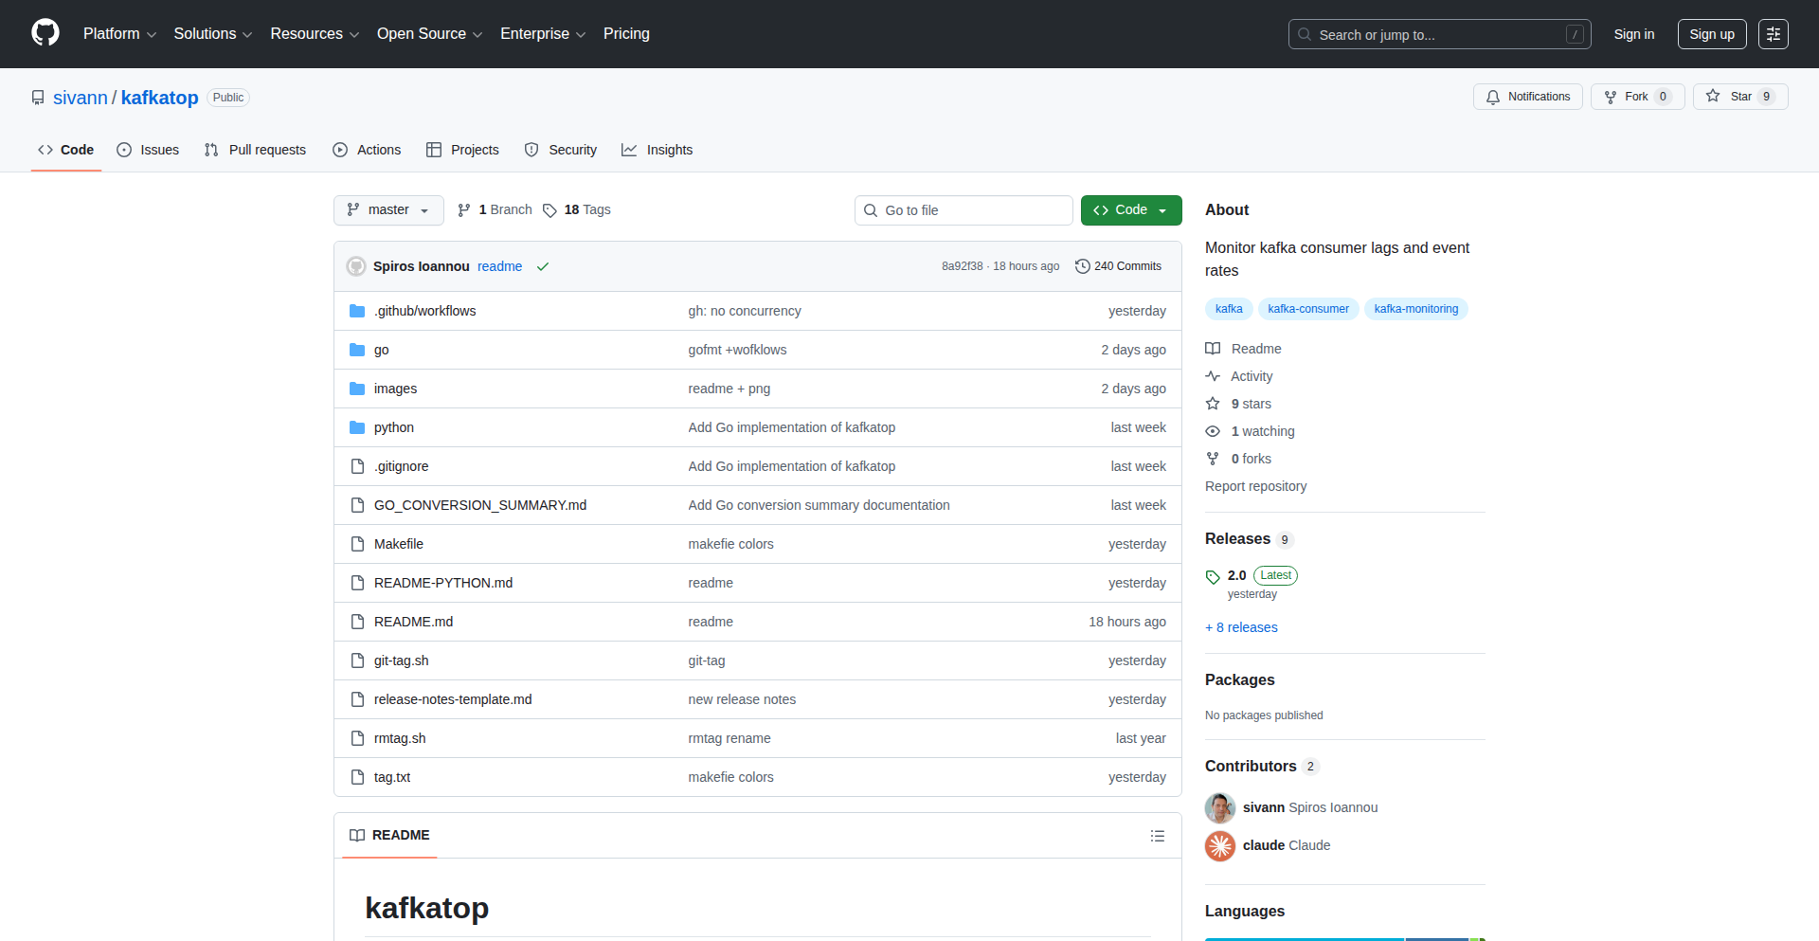Click the Languages color bar
Image resolution: width=1819 pixels, height=941 pixels.
click(1344, 939)
